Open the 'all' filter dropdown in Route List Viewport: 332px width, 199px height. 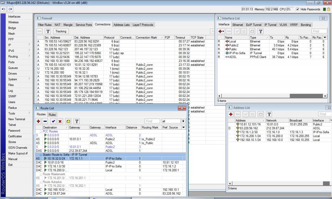(x=183, y=121)
